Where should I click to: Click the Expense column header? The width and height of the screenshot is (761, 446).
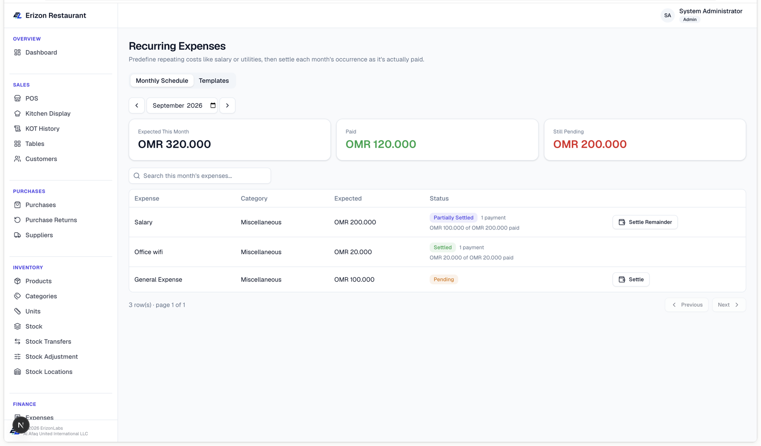click(147, 199)
